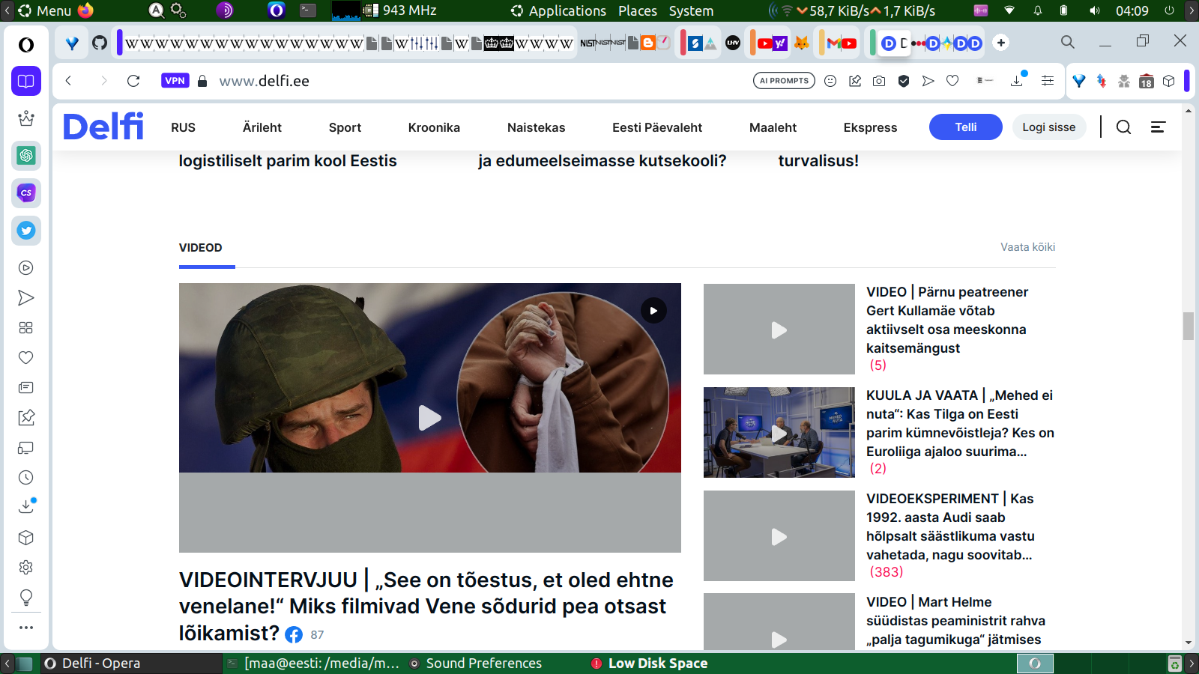
Task: Open History clock icon in the sidebar
Action: (26, 478)
